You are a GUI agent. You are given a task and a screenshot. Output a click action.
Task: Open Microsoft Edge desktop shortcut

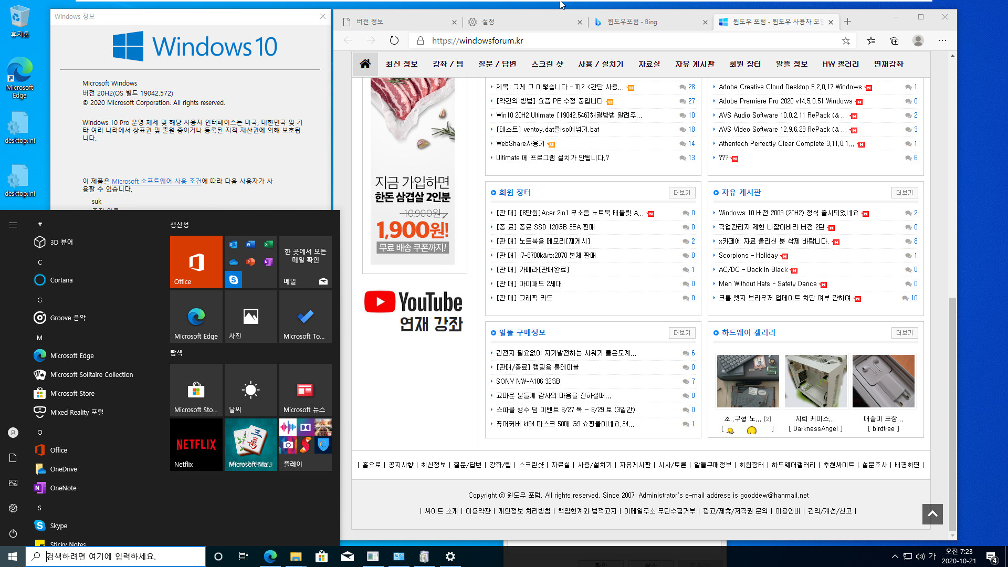pyautogui.click(x=19, y=78)
